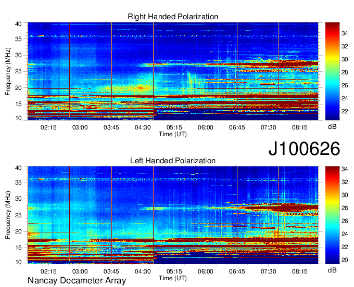Click the "40" frequency tick of the right-handed plot

[x=18, y=24]
